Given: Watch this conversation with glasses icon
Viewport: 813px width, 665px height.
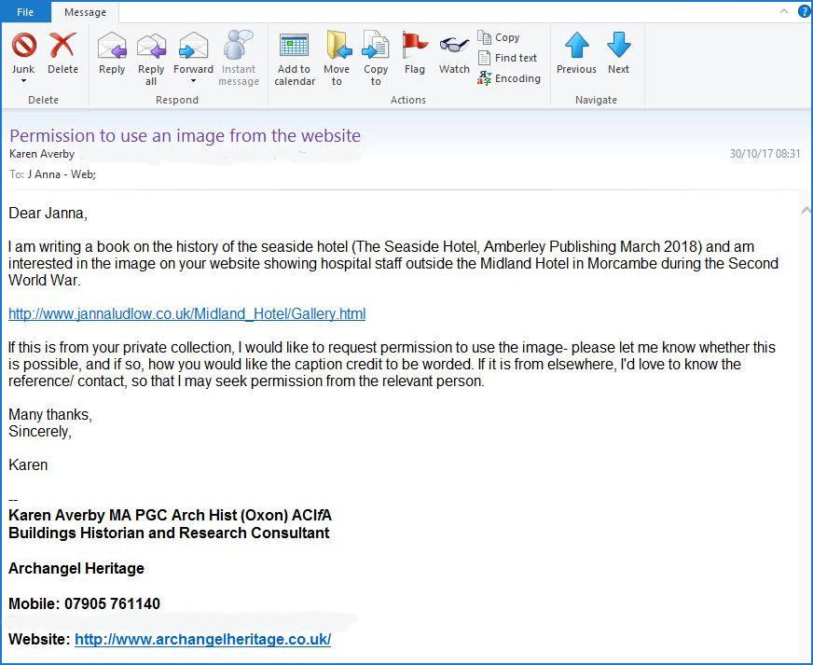Looking at the screenshot, I should point(454,52).
